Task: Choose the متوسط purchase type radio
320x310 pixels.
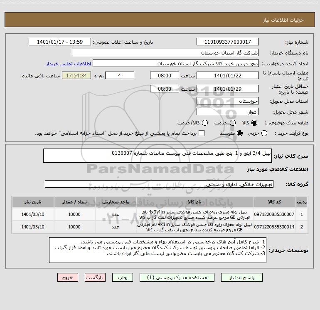Action: [x=240, y=134]
